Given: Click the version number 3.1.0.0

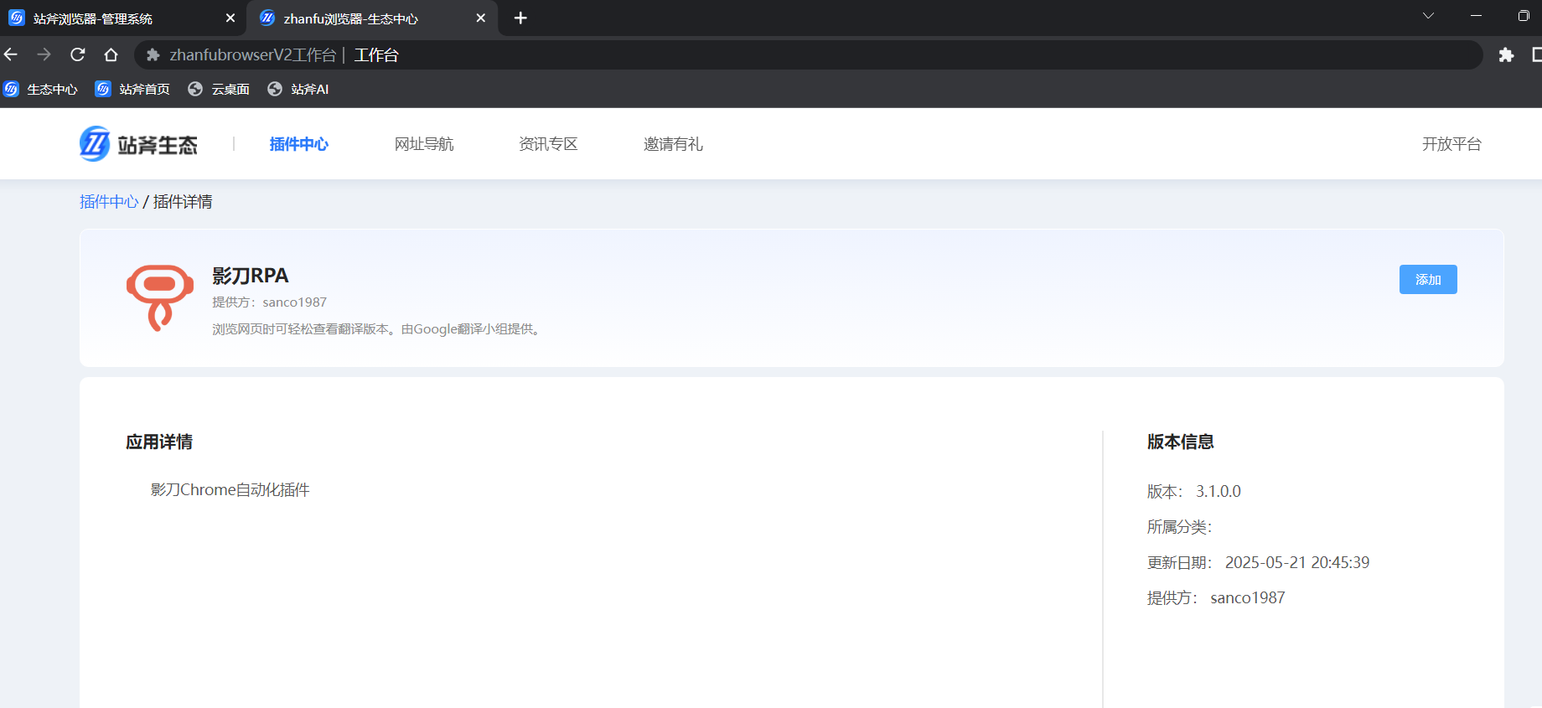Looking at the screenshot, I should [1219, 492].
